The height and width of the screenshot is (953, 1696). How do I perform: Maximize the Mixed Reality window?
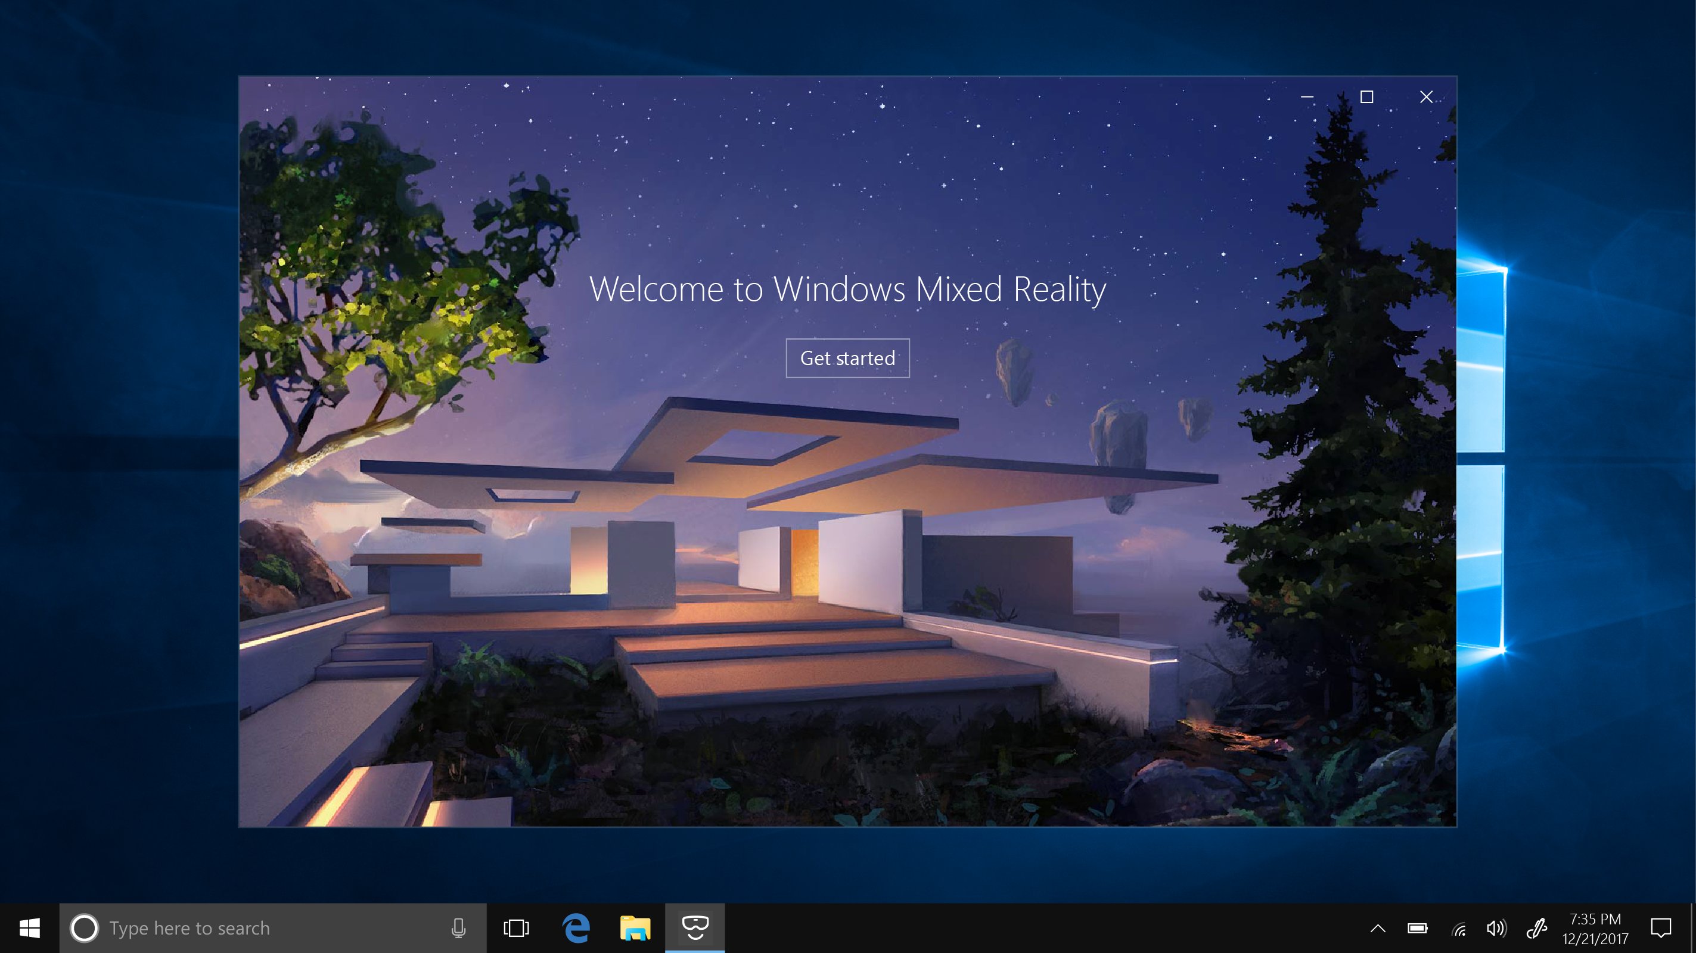click(1367, 98)
